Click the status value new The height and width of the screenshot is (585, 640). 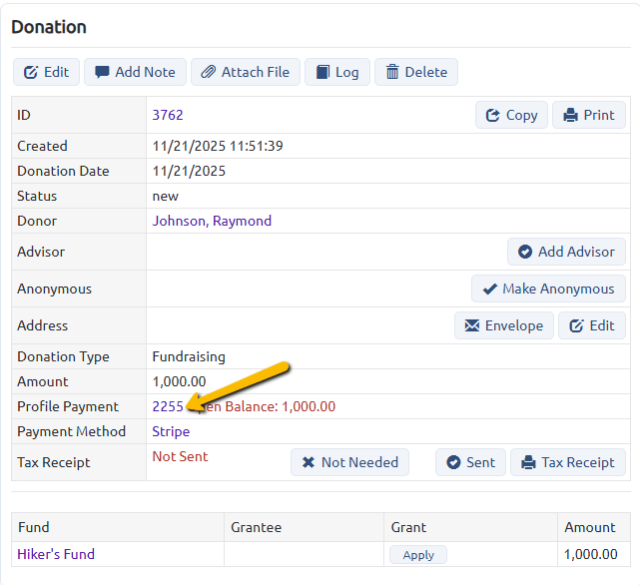(x=166, y=197)
